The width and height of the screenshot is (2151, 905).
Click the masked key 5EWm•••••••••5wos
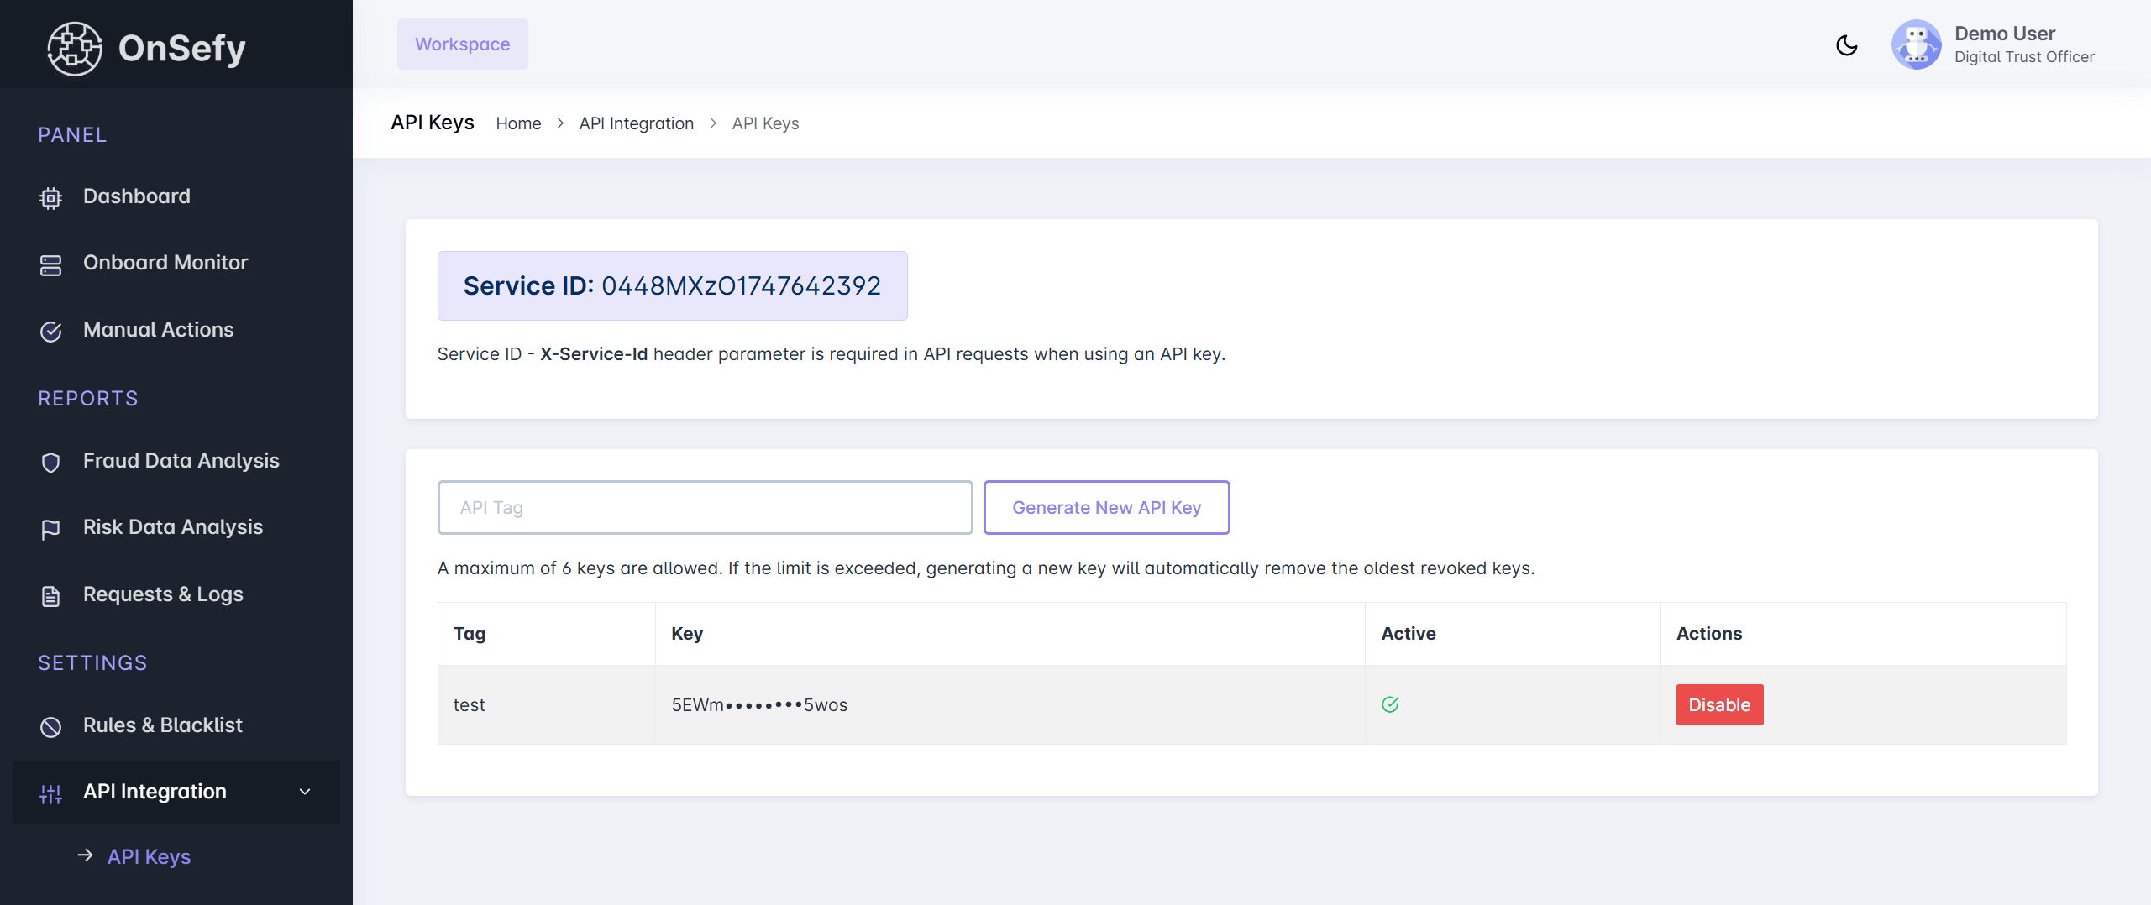(759, 705)
